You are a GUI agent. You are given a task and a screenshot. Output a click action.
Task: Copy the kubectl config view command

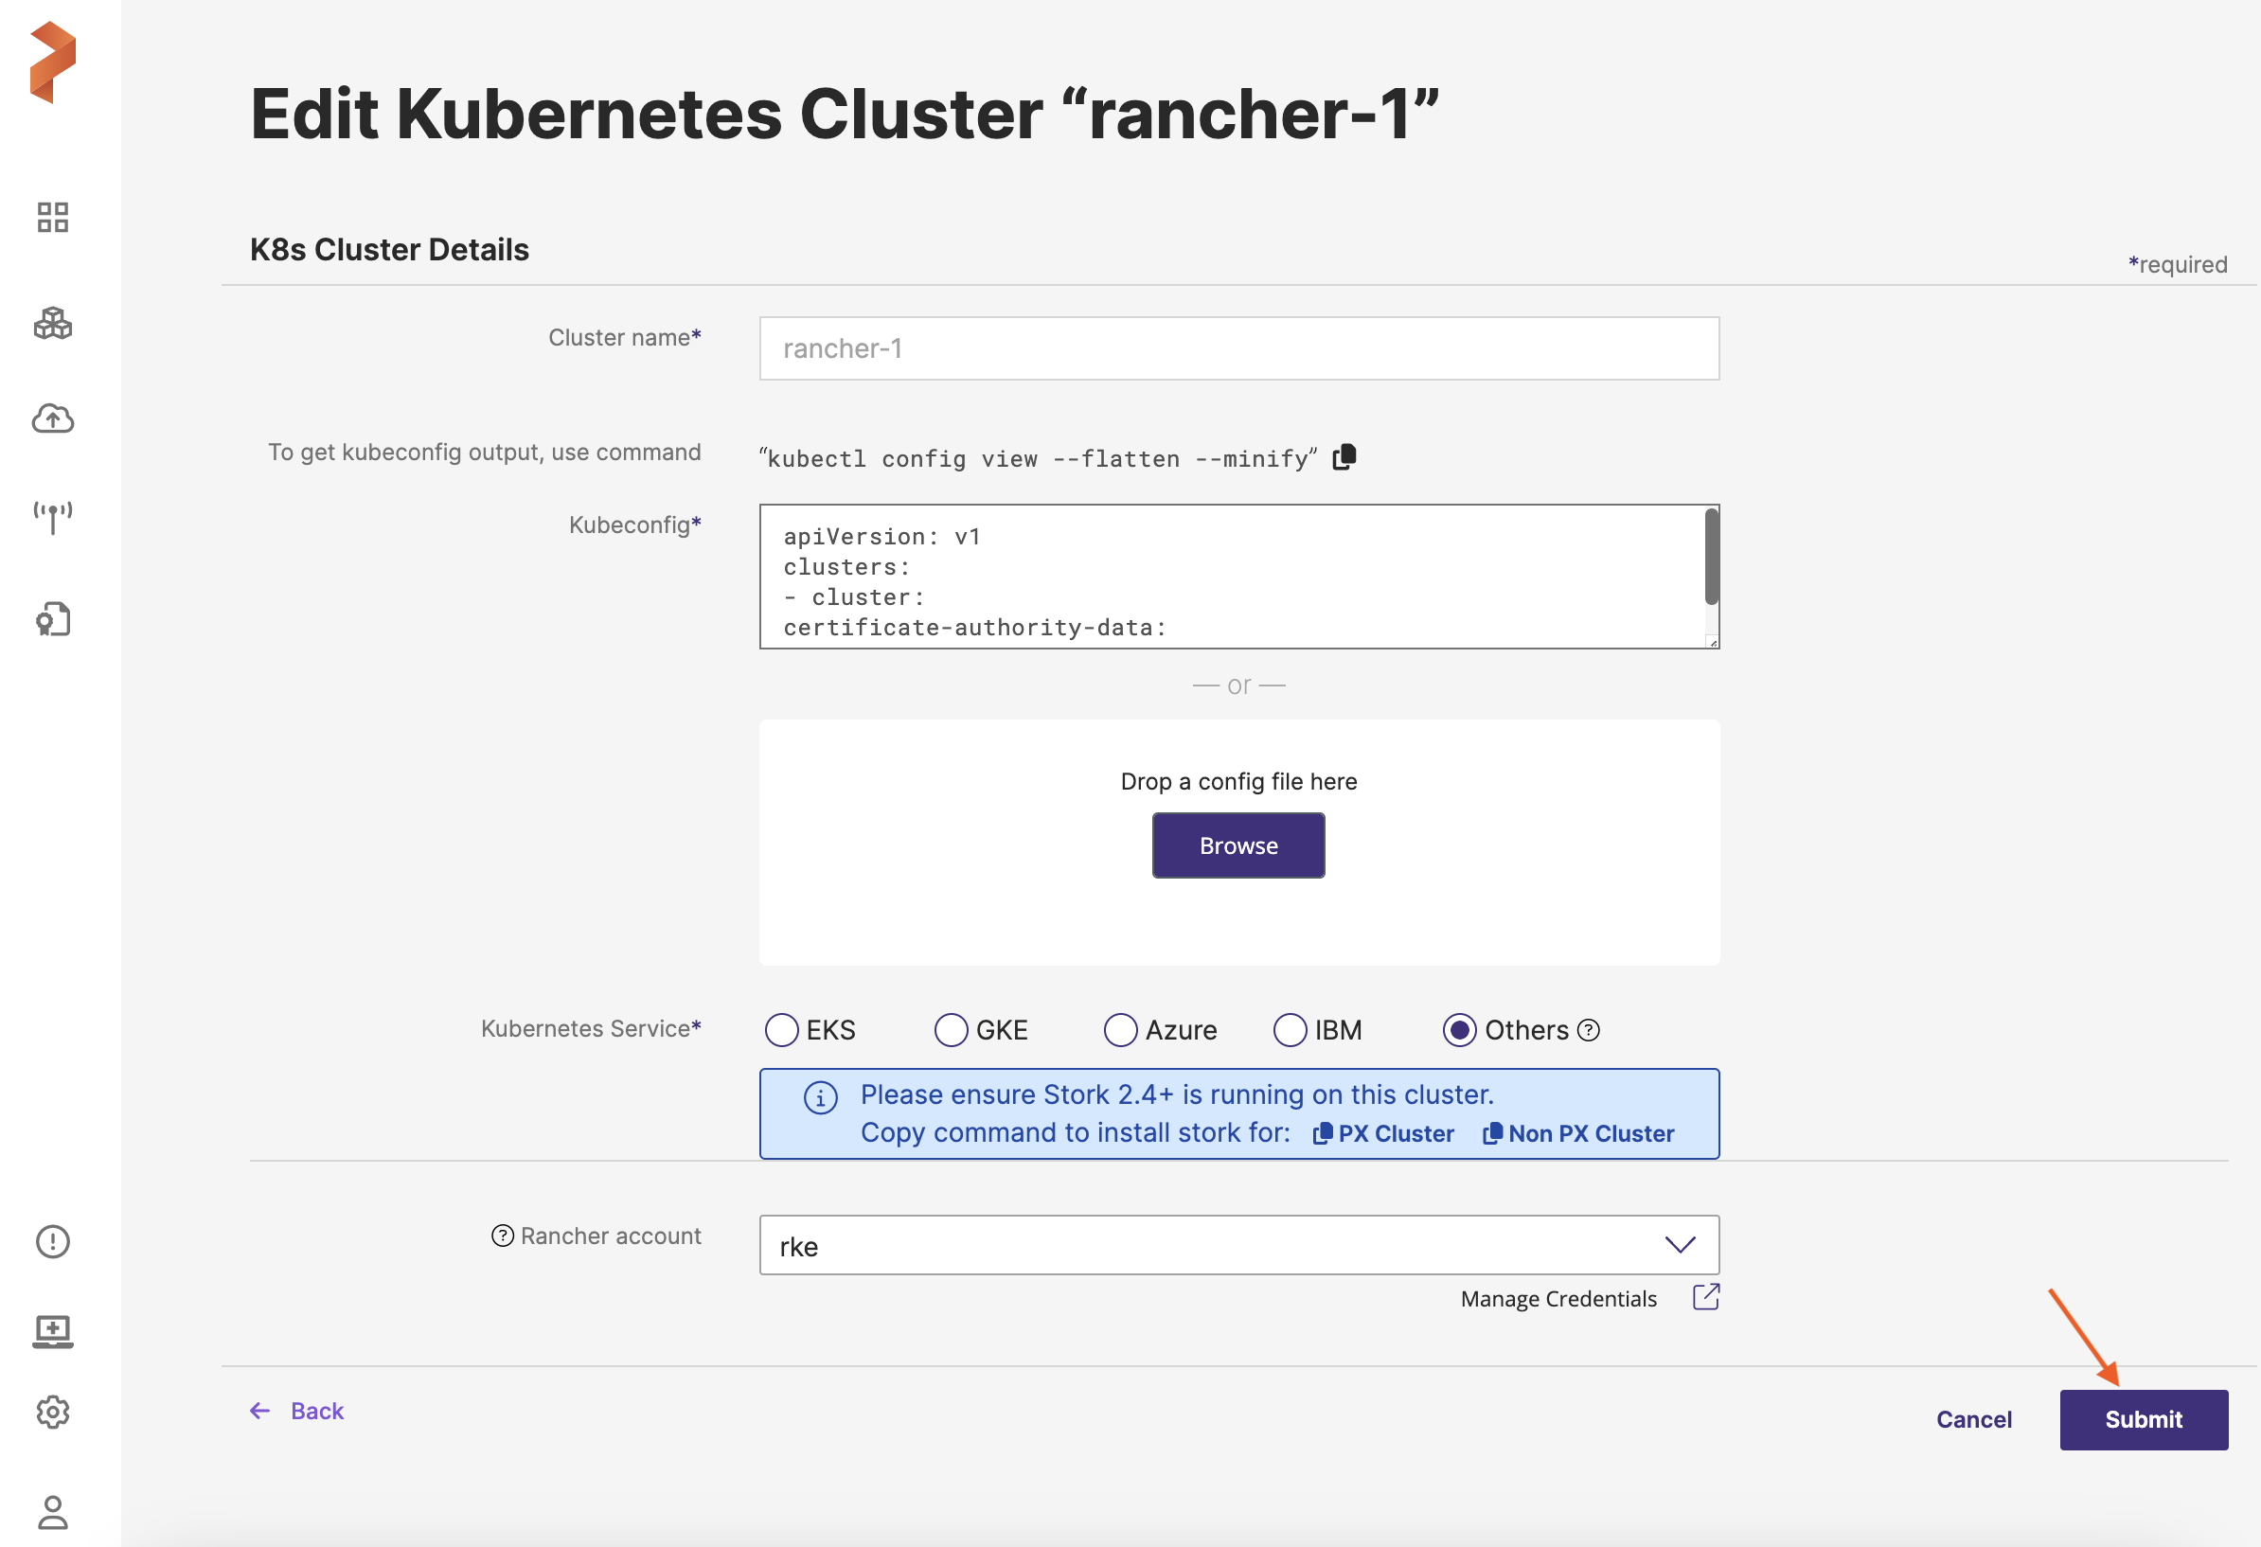click(x=1344, y=456)
